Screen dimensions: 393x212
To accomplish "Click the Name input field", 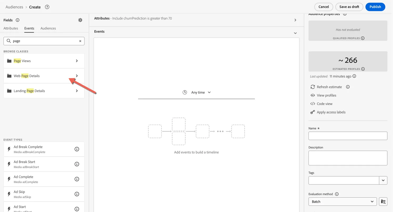I will point(348,136).
